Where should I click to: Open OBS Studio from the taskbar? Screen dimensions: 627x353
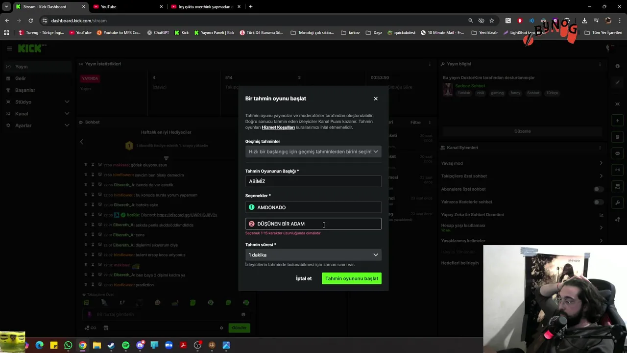[x=197, y=346]
